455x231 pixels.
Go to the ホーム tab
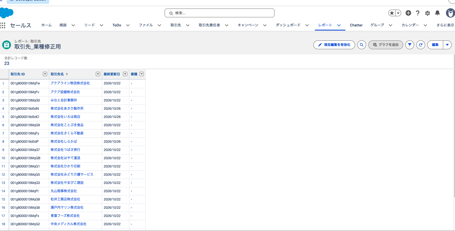click(x=46, y=25)
